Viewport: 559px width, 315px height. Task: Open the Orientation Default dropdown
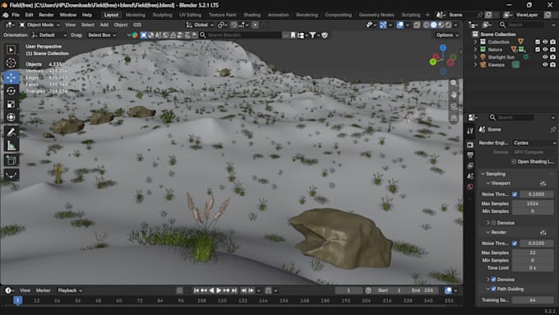point(49,35)
